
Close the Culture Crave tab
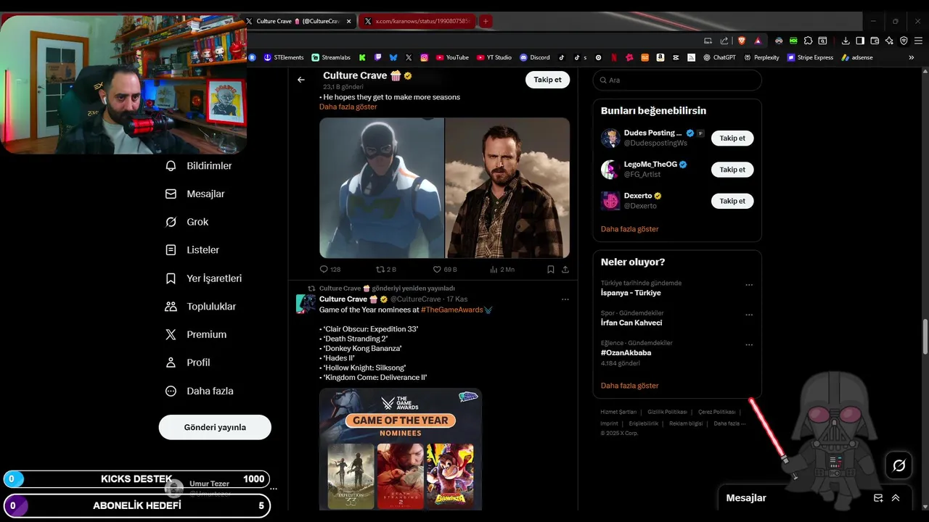click(349, 21)
